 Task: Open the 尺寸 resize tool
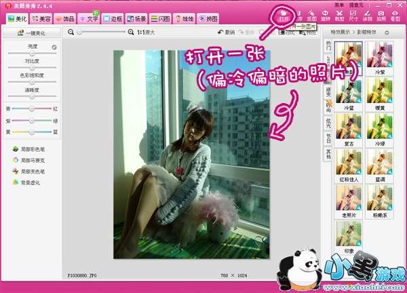pos(353,16)
